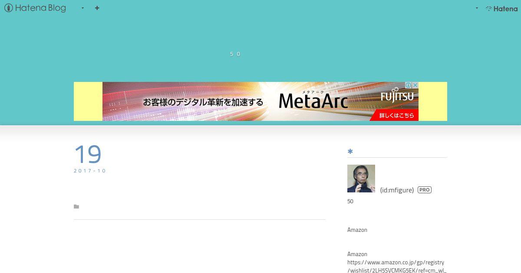Expand the dropdown arrow beside Hatena Blog
This screenshot has width=521, height=273.
(82, 8)
